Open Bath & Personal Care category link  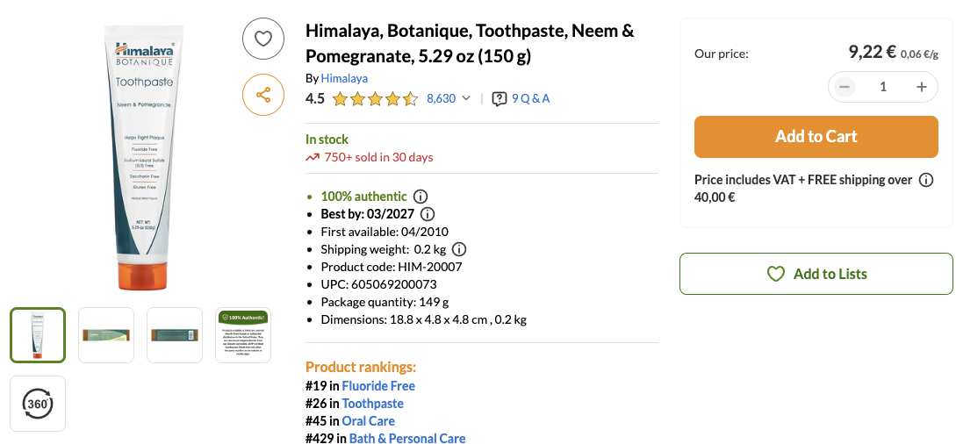pos(407,438)
